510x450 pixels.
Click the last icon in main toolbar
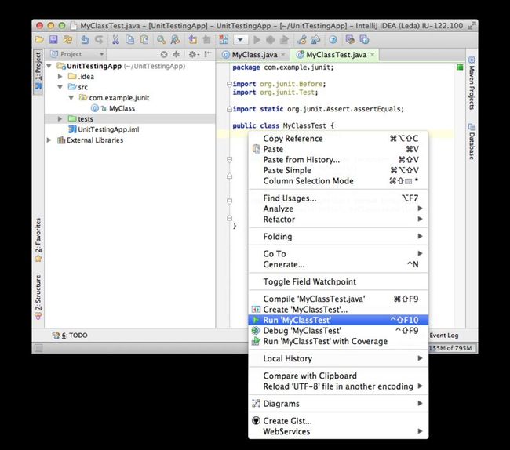pyautogui.click(x=364, y=40)
